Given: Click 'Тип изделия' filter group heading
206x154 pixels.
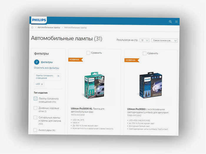Looking at the screenshot, I should coord(41,93).
